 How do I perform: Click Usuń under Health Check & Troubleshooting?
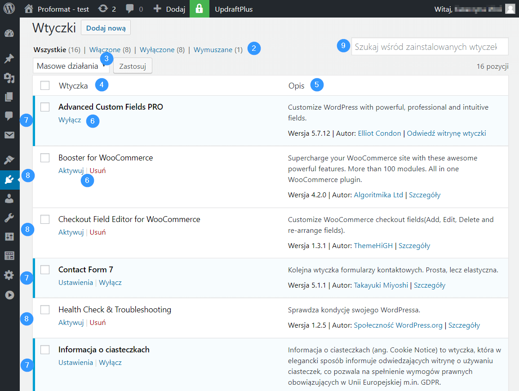(x=98, y=323)
